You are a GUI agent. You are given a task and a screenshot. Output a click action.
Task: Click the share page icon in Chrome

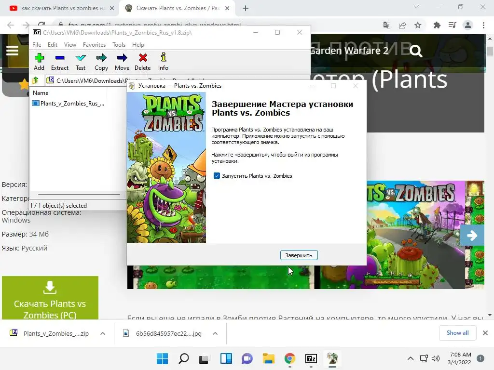402,25
